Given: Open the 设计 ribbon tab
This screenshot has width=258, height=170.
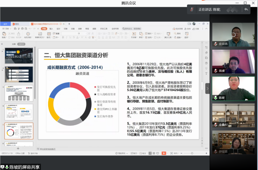Looking at the screenshot, I should click(58, 29).
